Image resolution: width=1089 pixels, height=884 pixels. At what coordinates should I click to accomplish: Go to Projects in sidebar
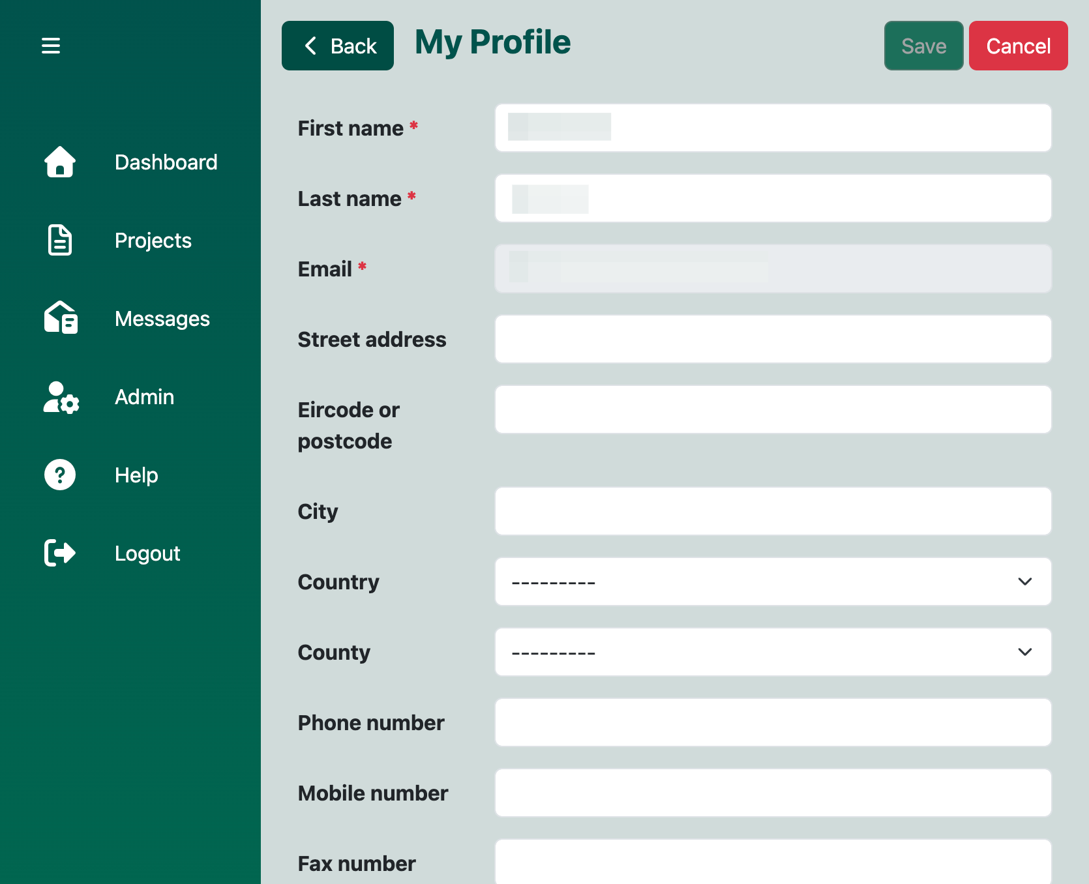[x=153, y=241]
